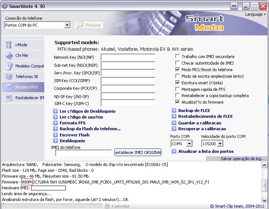Uncheck Atualização do firmware checkbox

point(178,102)
